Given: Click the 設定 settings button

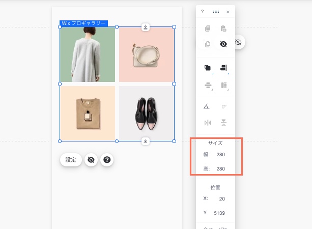Looking at the screenshot, I should 71,160.
